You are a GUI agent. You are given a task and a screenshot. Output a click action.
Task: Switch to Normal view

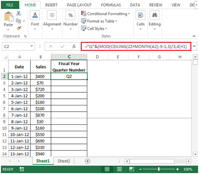click(107, 169)
